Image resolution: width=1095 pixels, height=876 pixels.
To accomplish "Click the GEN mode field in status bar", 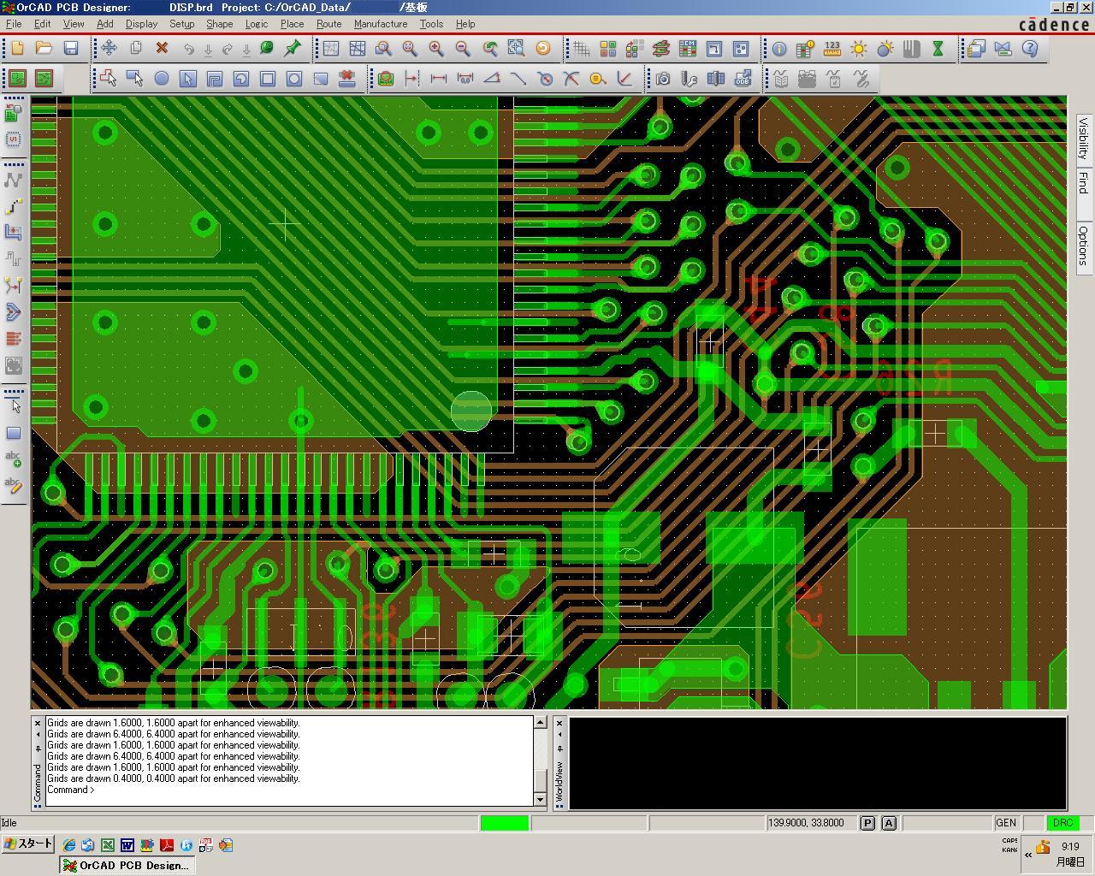I will (1006, 823).
